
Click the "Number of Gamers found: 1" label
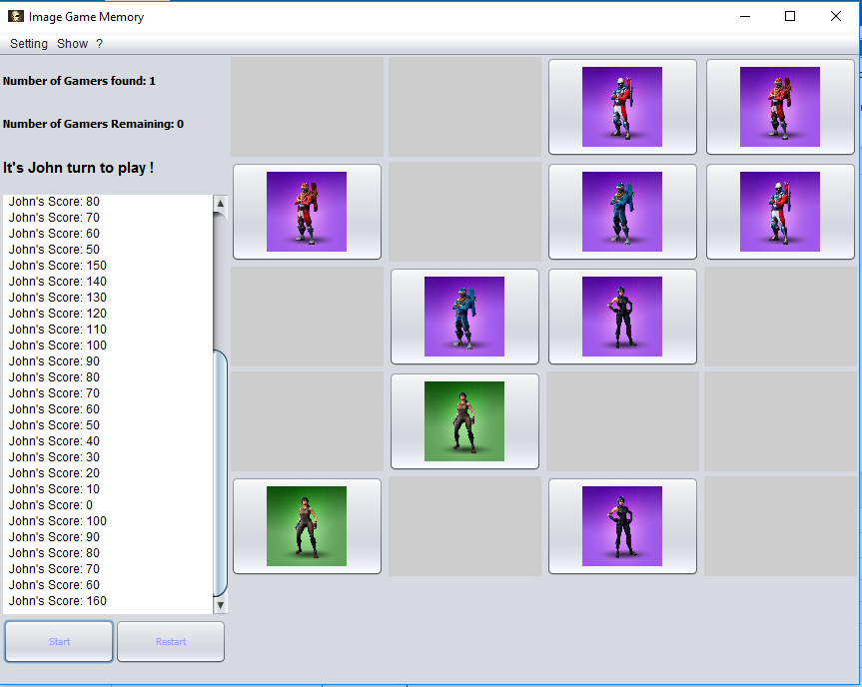79,81
